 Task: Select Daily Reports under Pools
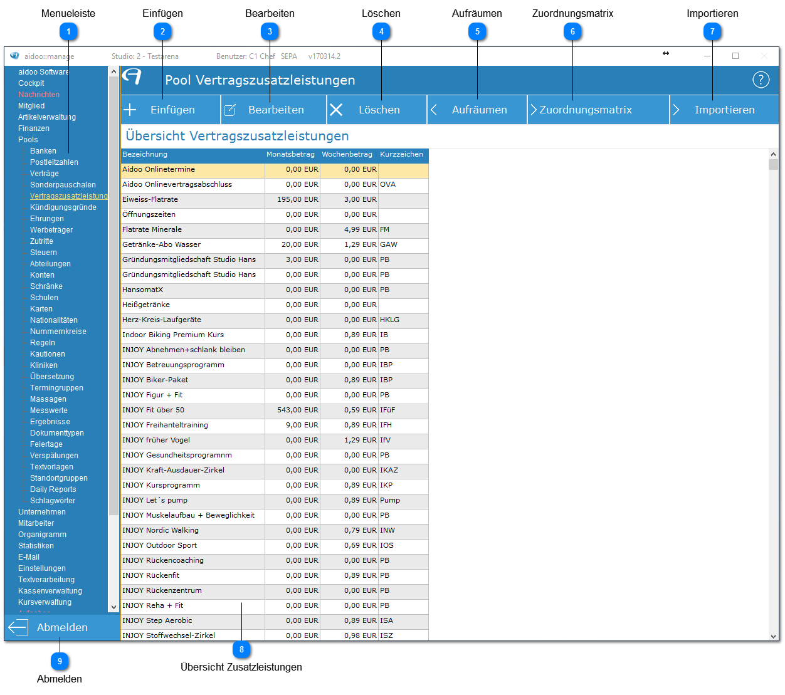(x=53, y=489)
